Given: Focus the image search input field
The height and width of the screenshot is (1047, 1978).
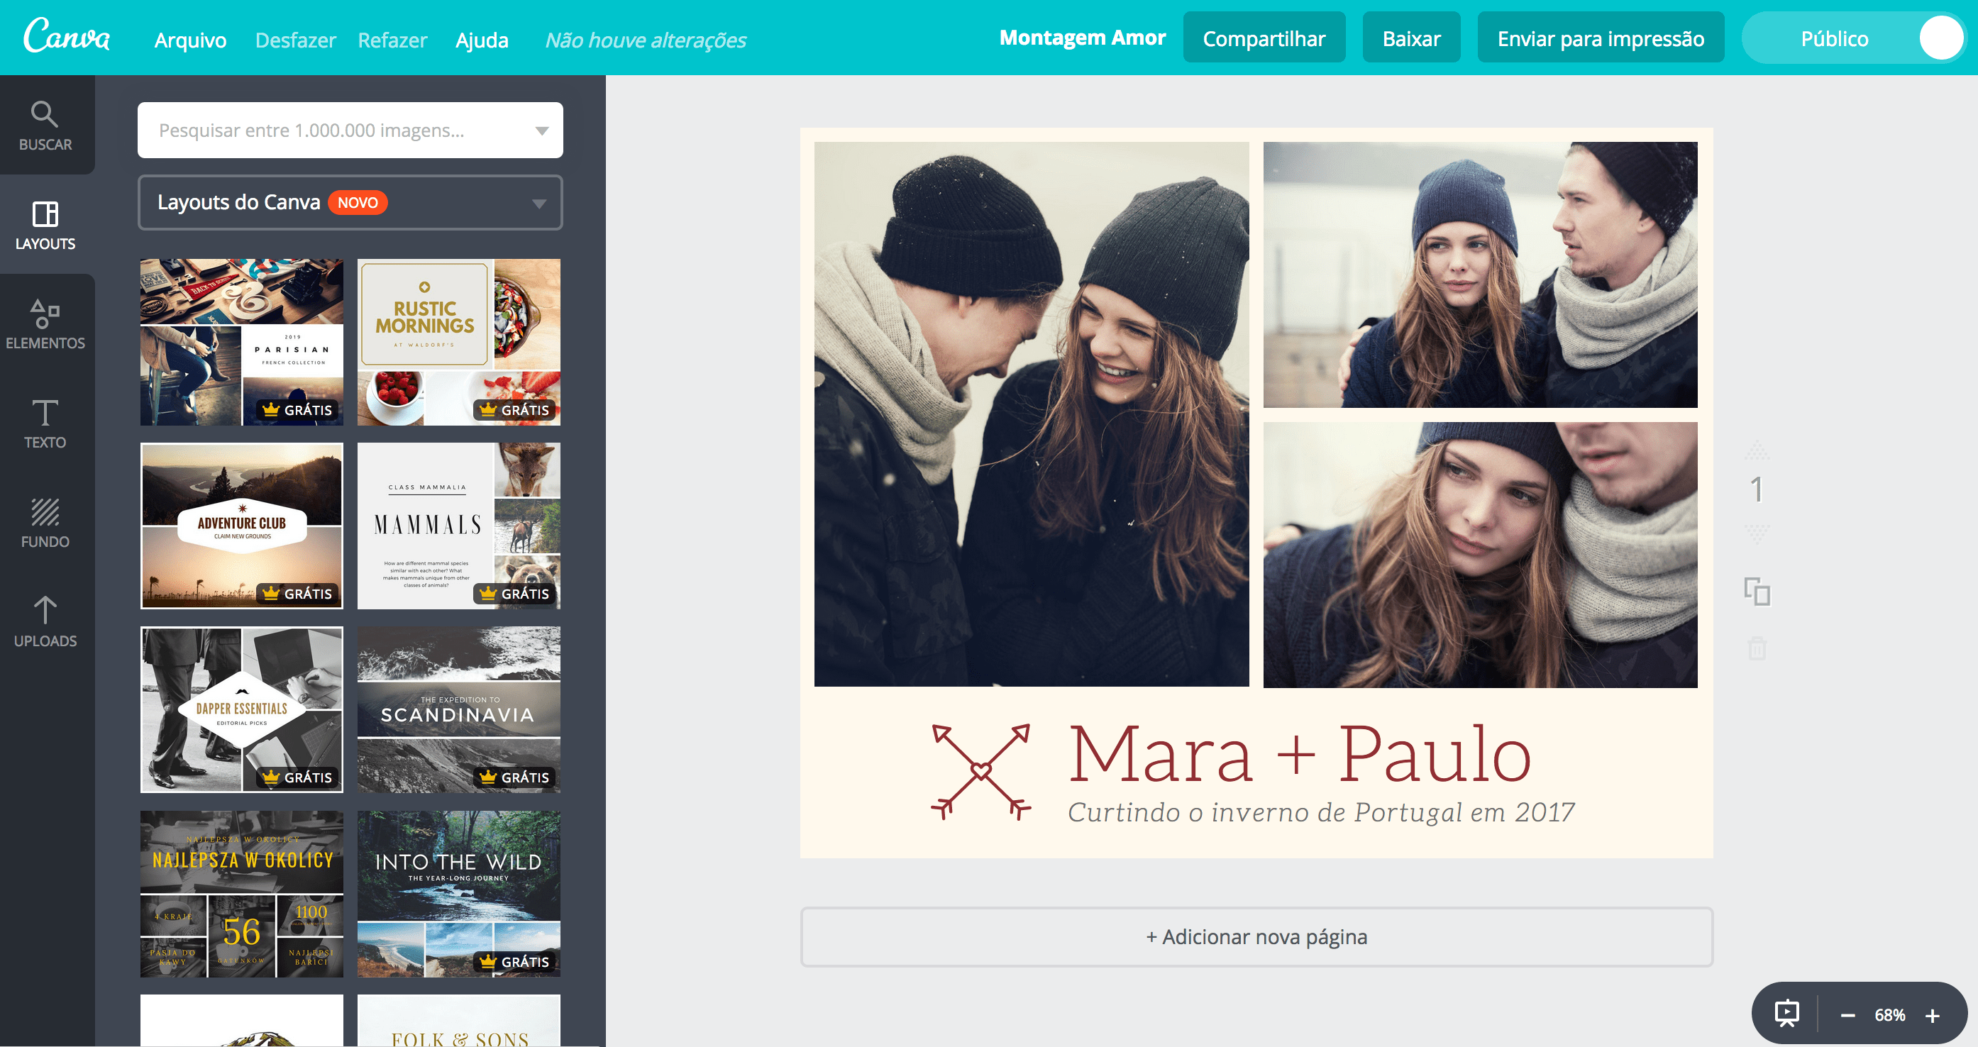Looking at the screenshot, I should pos(350,131).
